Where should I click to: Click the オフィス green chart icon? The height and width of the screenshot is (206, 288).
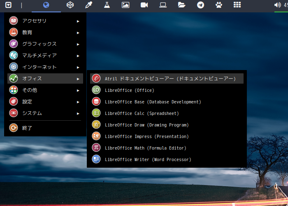(14, 78)
